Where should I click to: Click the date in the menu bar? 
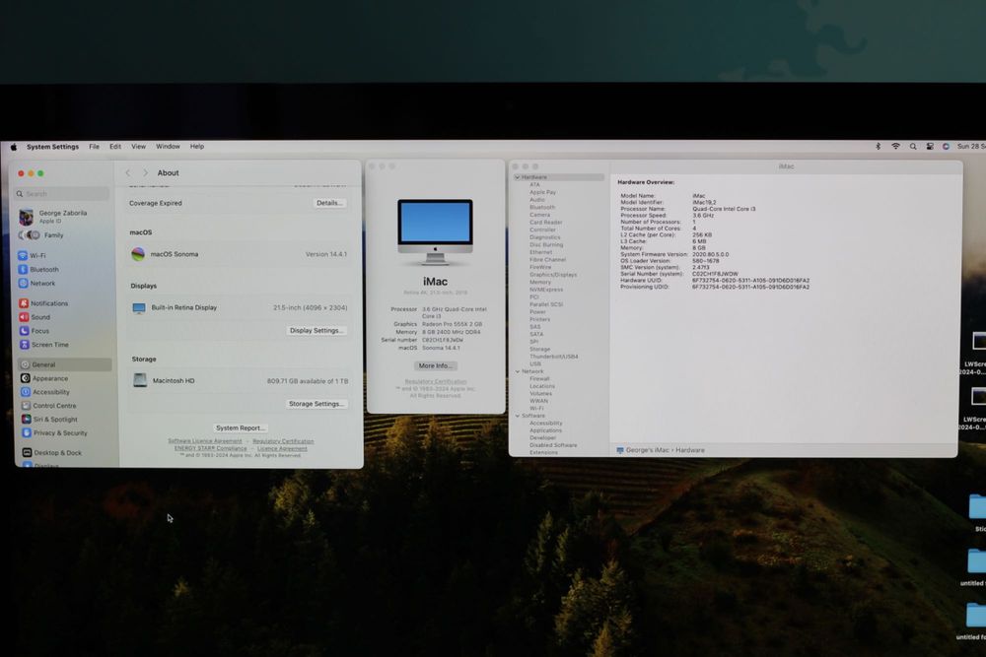point(971,147)
